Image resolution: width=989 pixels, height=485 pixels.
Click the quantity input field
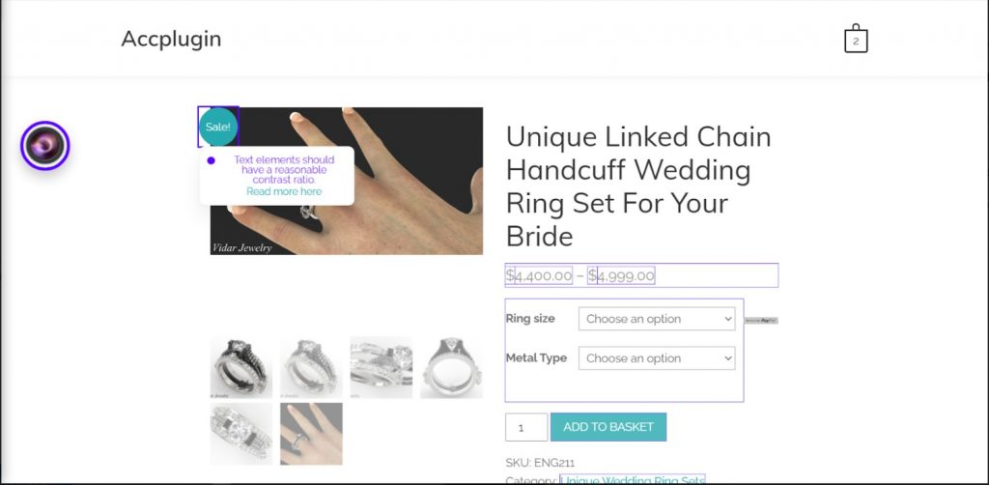pyautogui.click(x=526, y=427)
